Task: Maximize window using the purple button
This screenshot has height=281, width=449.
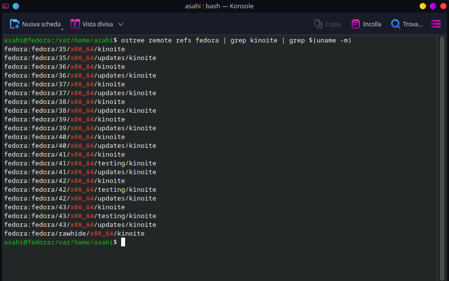Action: [433, 6]
